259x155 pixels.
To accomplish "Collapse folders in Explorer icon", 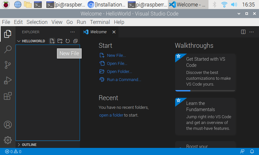I will coord(75,41).
